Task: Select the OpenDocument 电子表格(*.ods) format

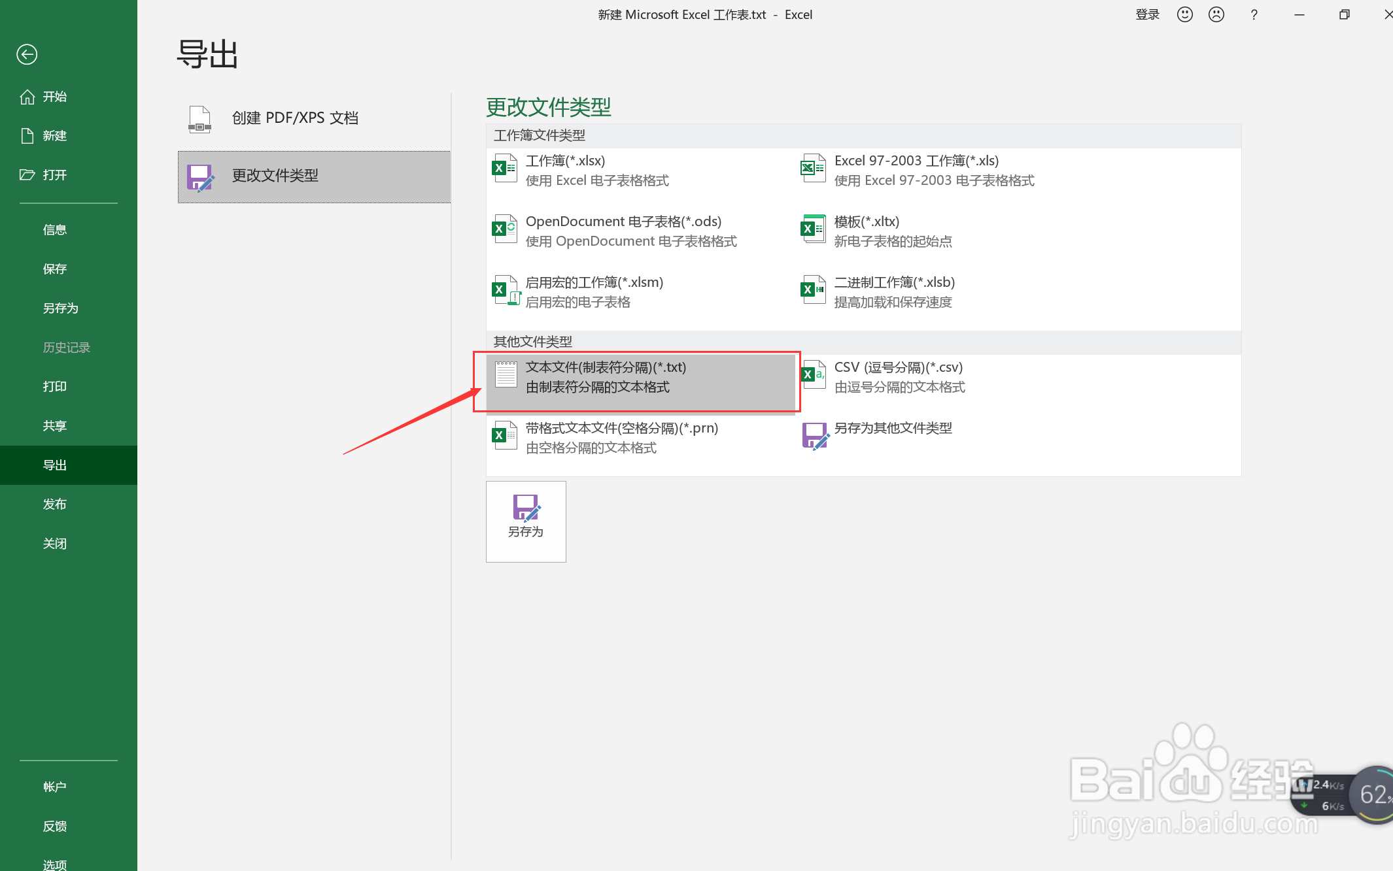Action: coord(621,230)
